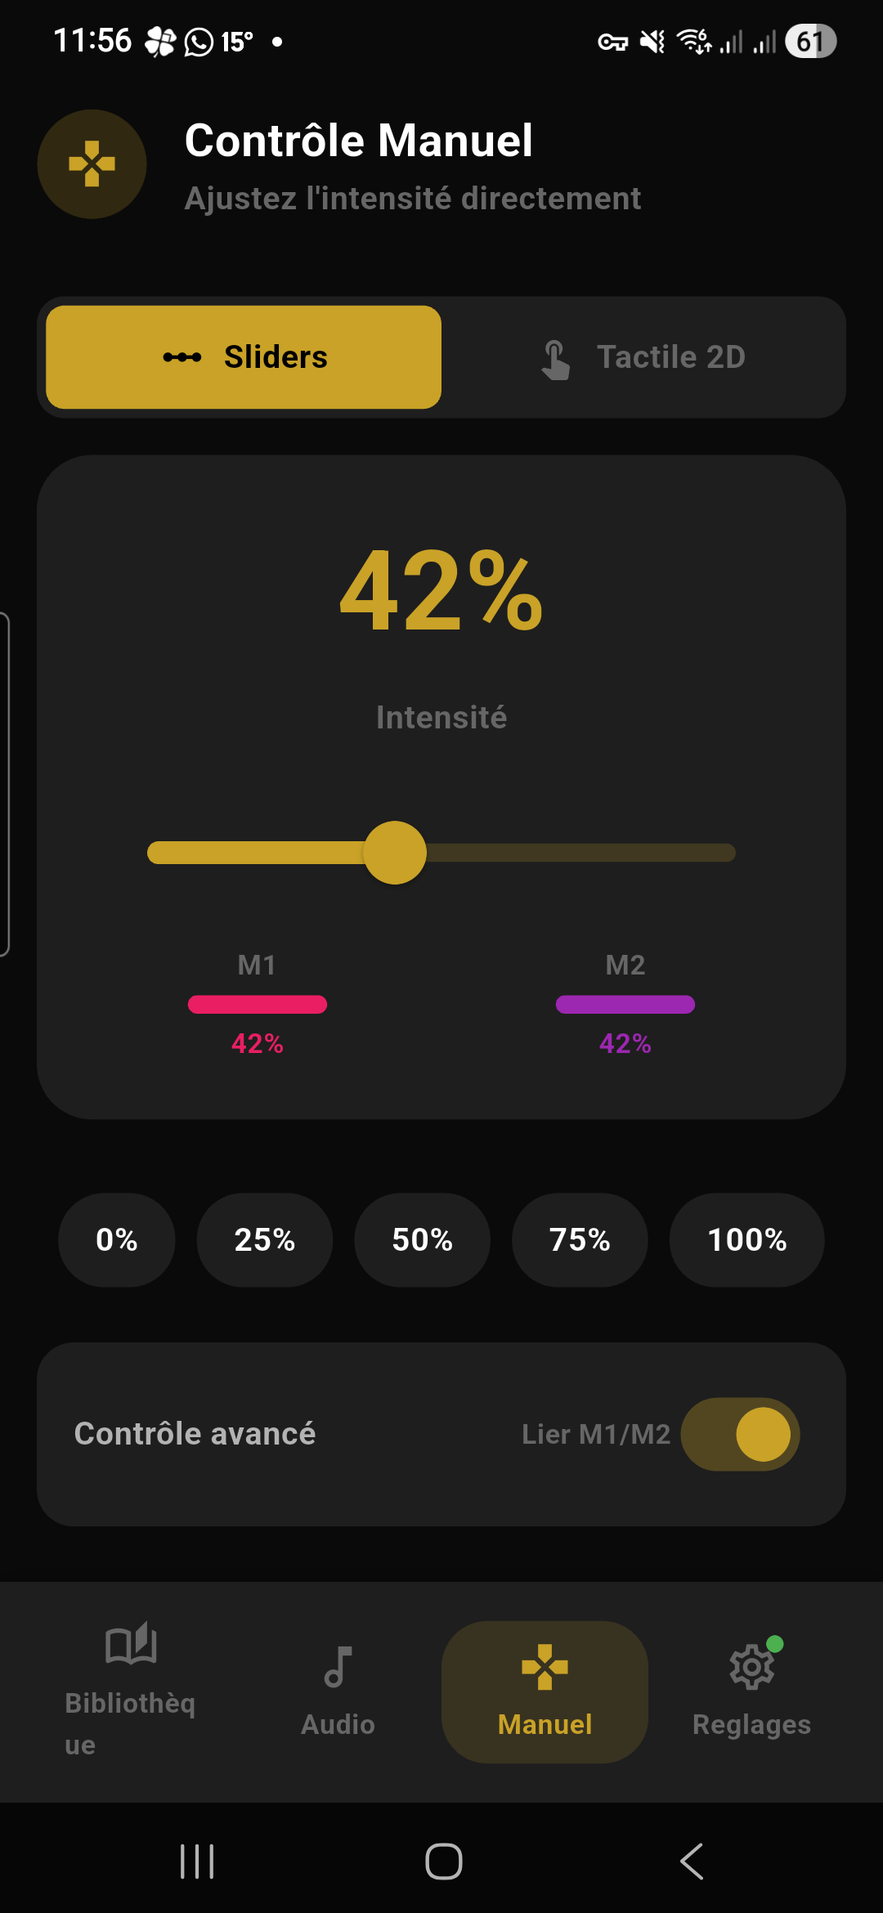
Task: Tap the purple M2 level bar
Action: click(625, 1005)
